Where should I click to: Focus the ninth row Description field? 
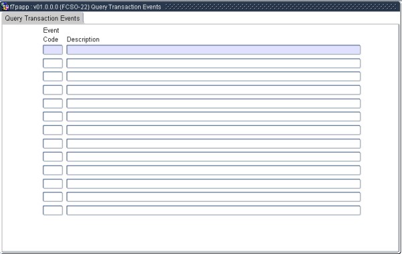click(x=214, y=157)
